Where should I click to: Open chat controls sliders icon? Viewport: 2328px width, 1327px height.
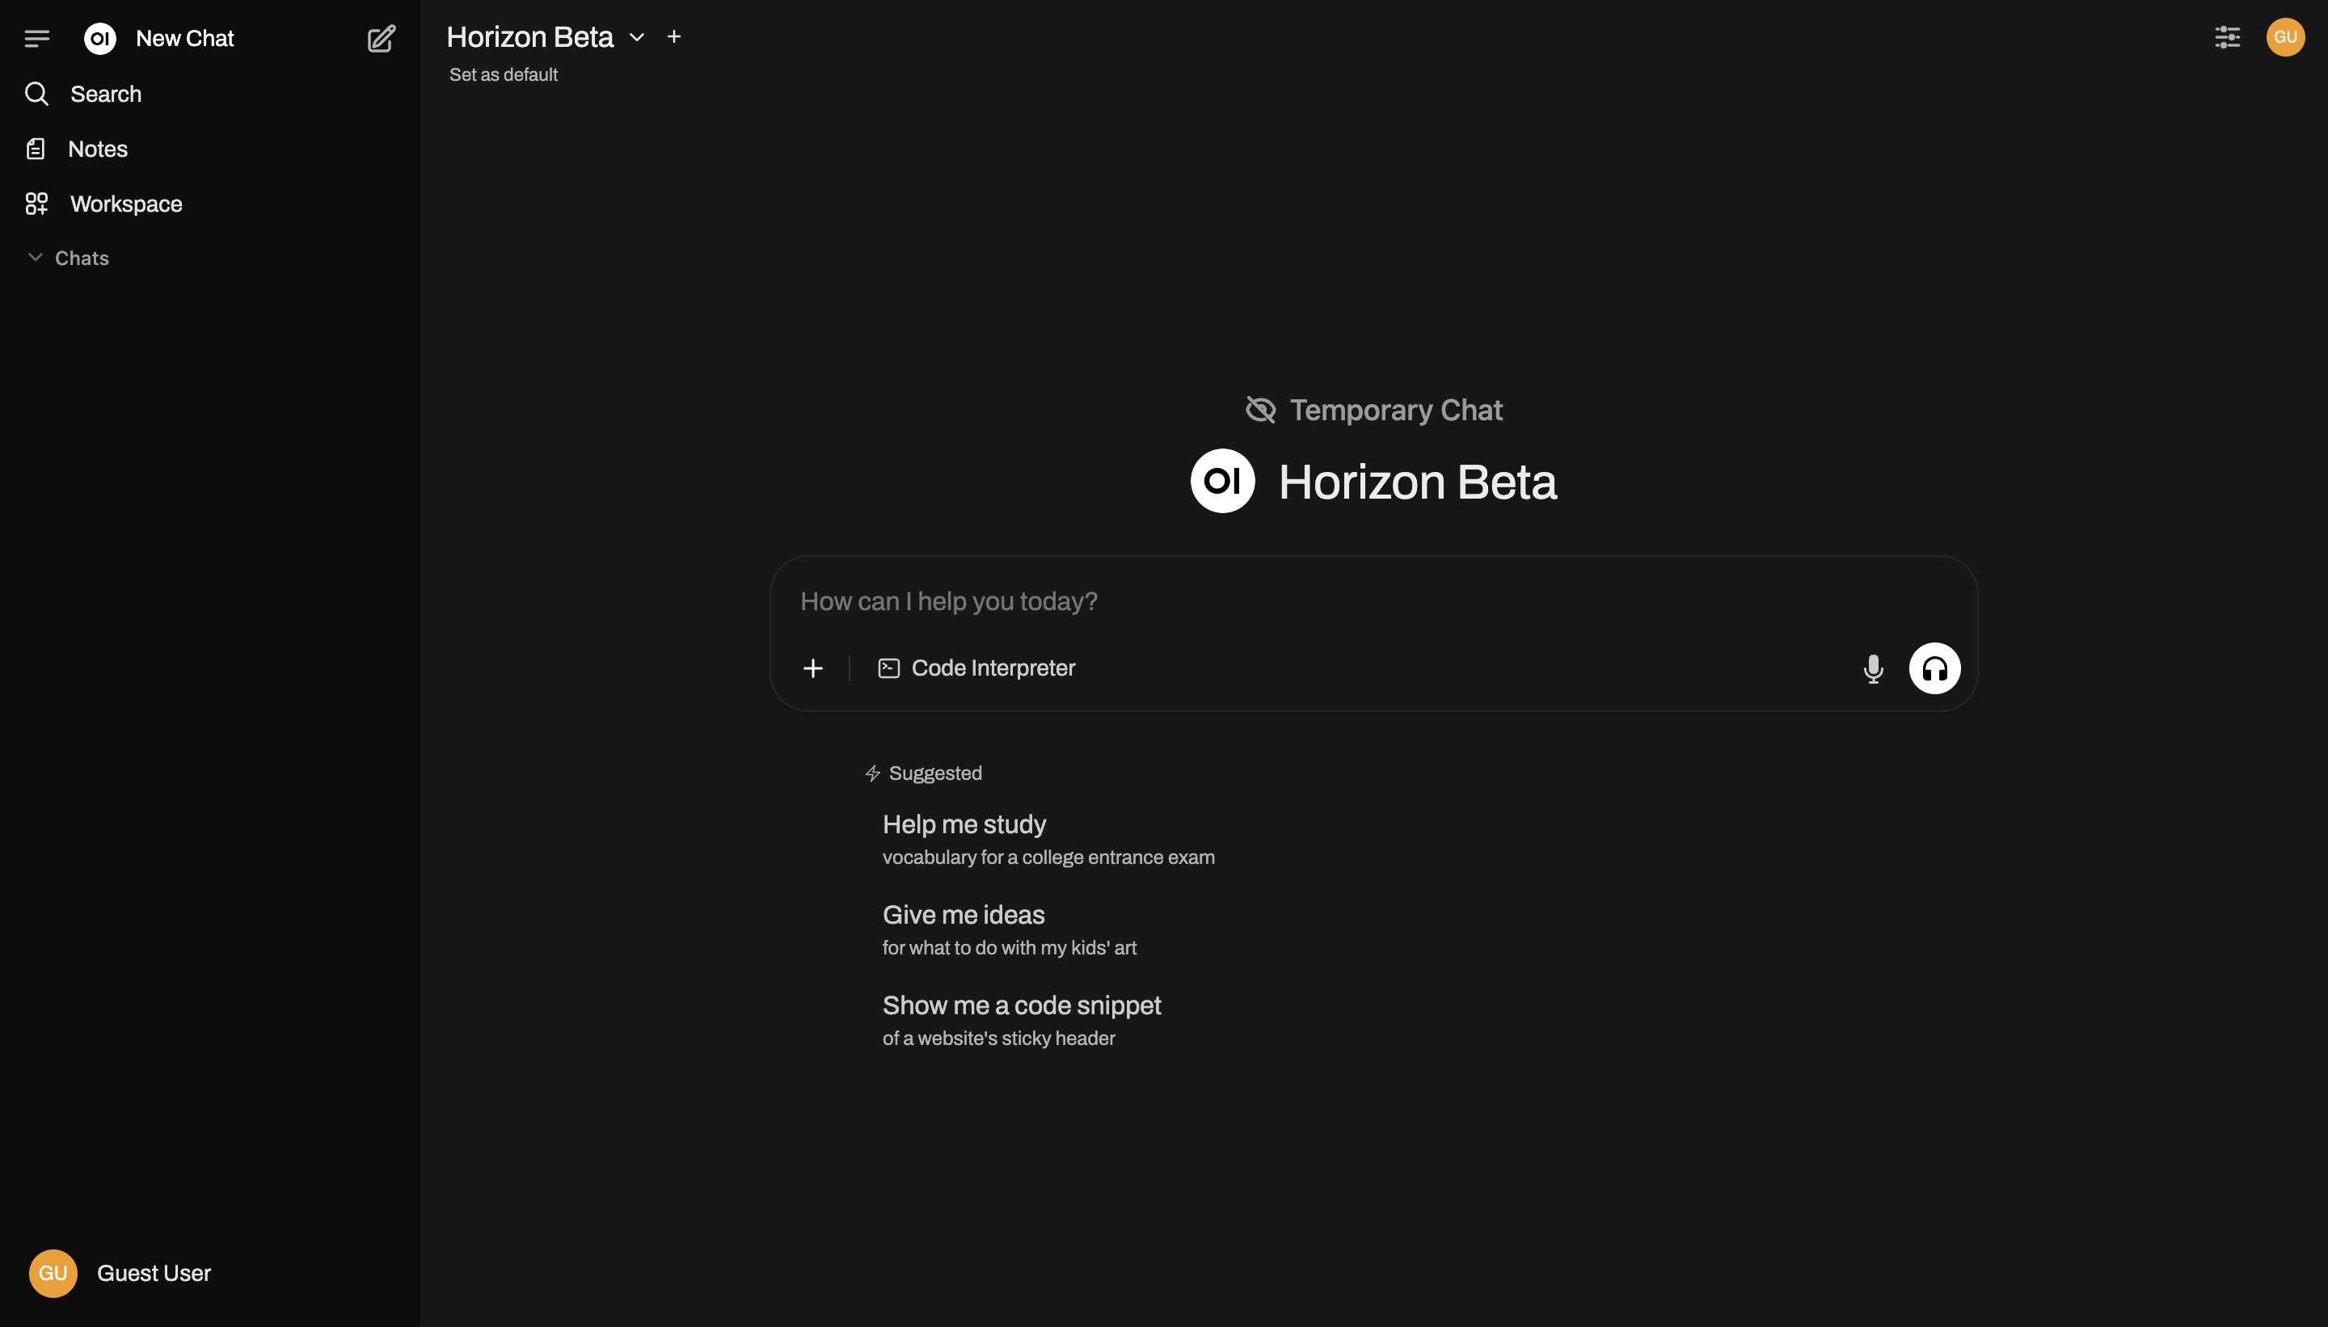click(2227, 37)
